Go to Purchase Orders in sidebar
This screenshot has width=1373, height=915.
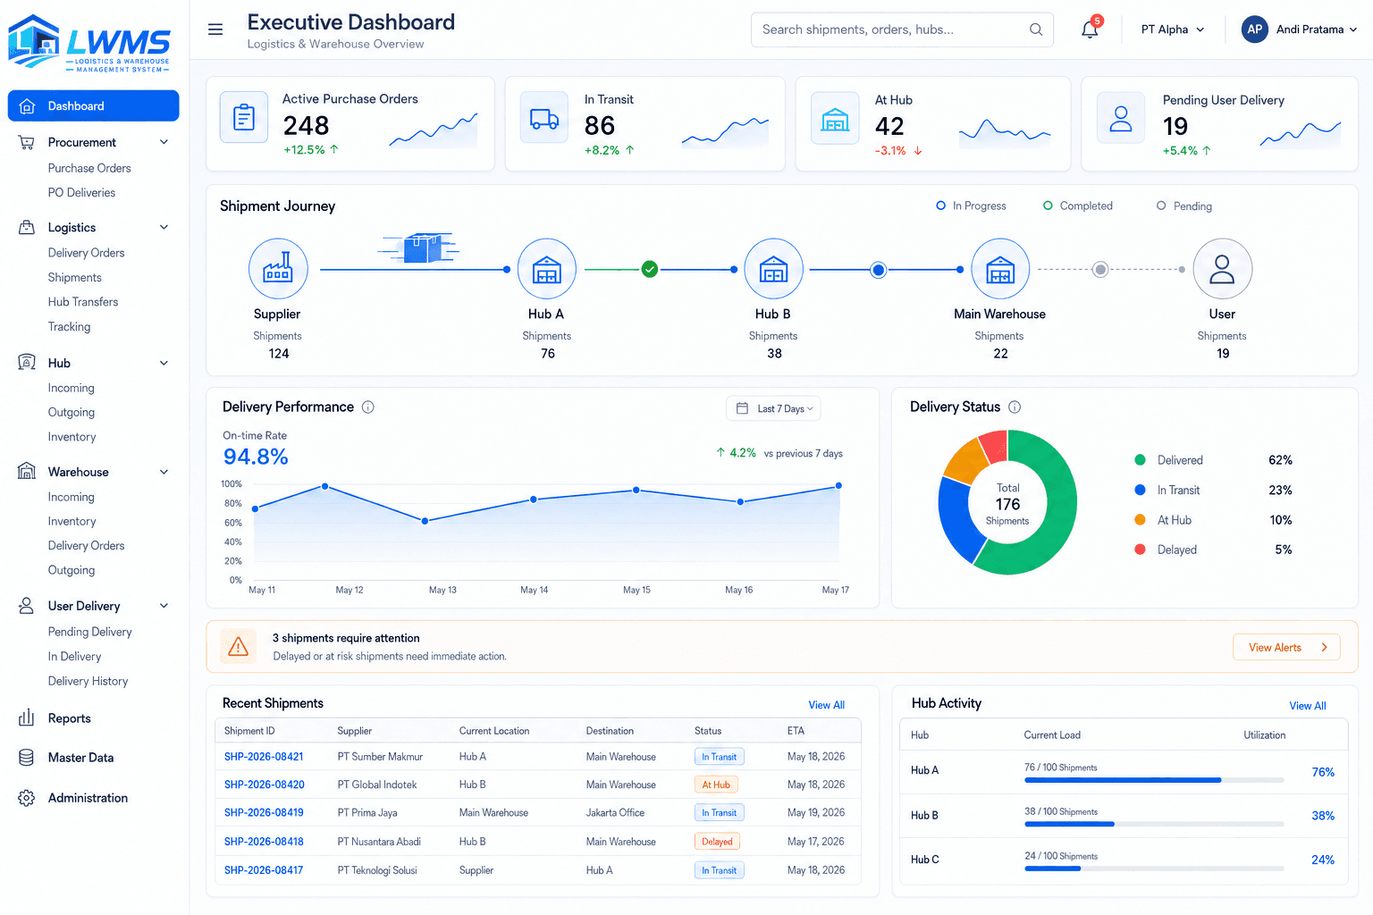point(89,168)
